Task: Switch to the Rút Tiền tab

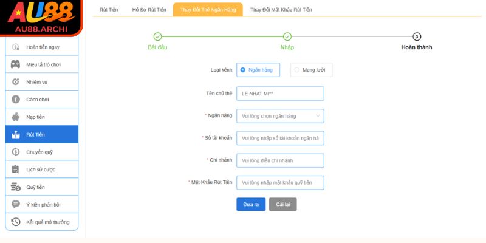Action: click(109, 10)
